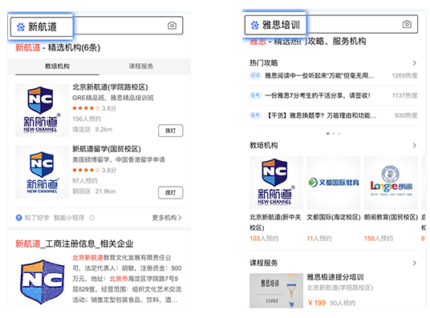Tap 拨打 button for 学院路校区
Screen dimensions: 430x318
(x=171, y=131)
